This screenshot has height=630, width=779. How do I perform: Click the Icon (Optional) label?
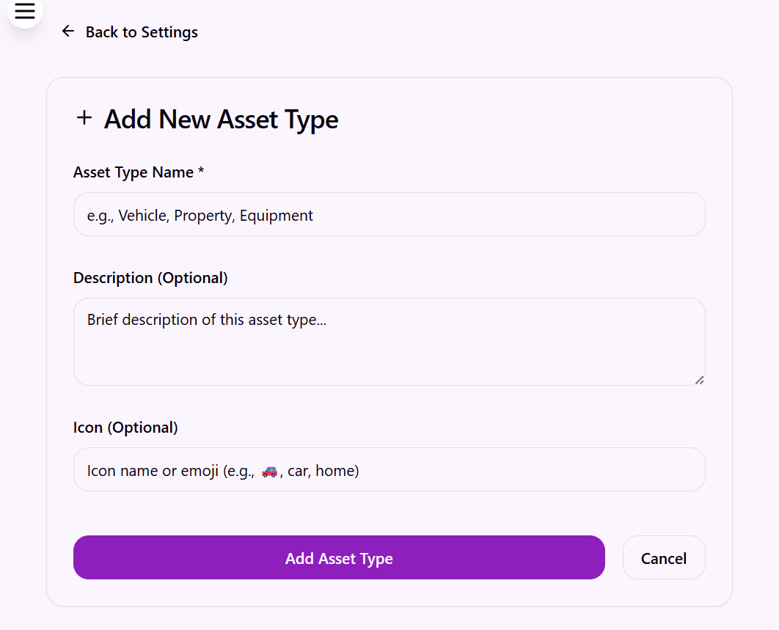coord(125,428)
